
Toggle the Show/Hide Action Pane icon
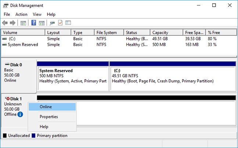(42, 23)
